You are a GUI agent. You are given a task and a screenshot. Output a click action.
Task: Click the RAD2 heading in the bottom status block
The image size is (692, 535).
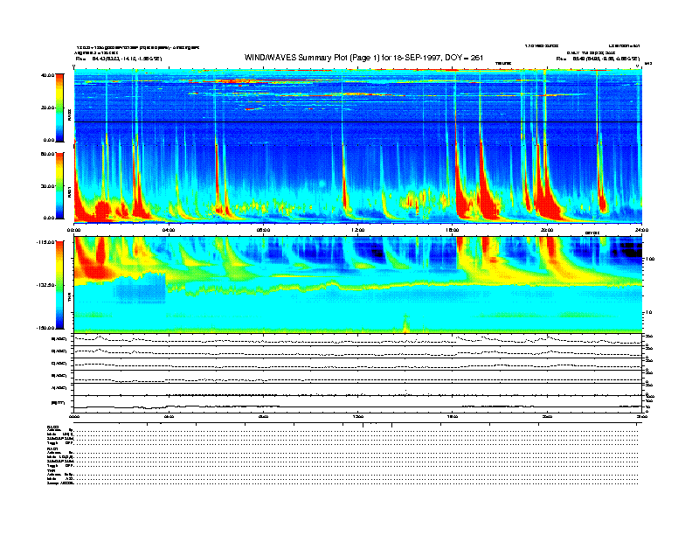click(x=52, y=427)
